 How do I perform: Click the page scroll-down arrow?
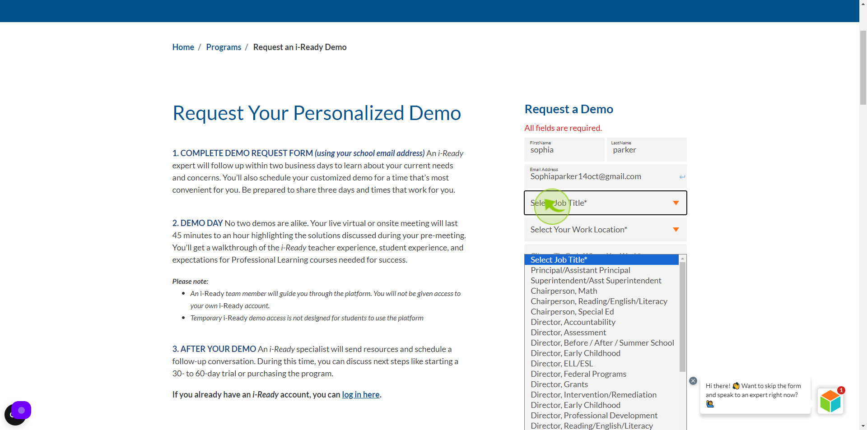tap(863, 426)
